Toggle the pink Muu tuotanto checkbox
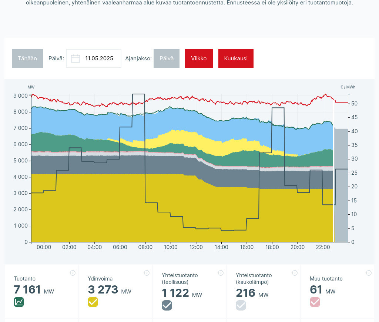The height and width of the screenshot is (322, 379). click(x=315, y=302)
